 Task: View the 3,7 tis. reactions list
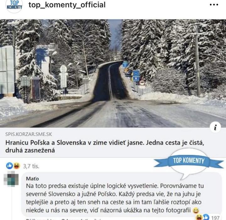31,166
